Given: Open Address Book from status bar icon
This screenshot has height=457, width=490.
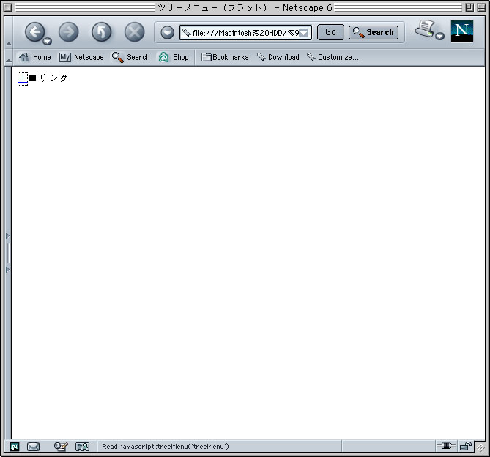Looking at the screenshot, I should 83,447.
